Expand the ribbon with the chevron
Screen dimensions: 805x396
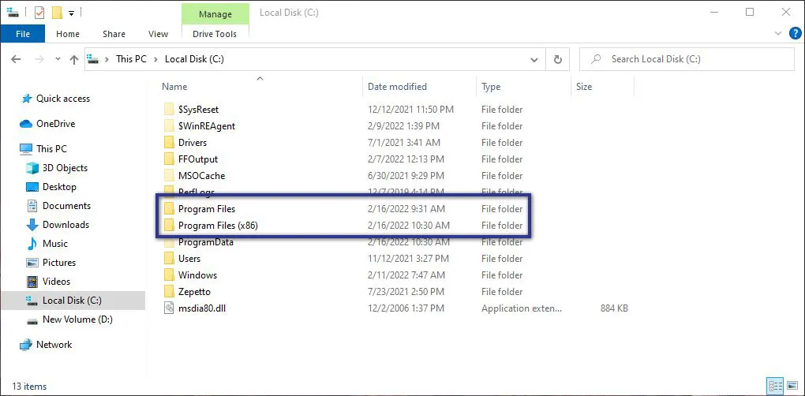tap(778, 33)
